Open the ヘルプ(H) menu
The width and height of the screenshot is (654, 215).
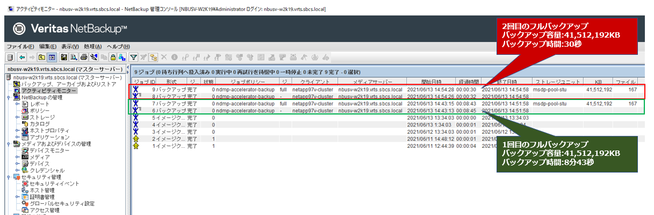click(x=118, y=46)
